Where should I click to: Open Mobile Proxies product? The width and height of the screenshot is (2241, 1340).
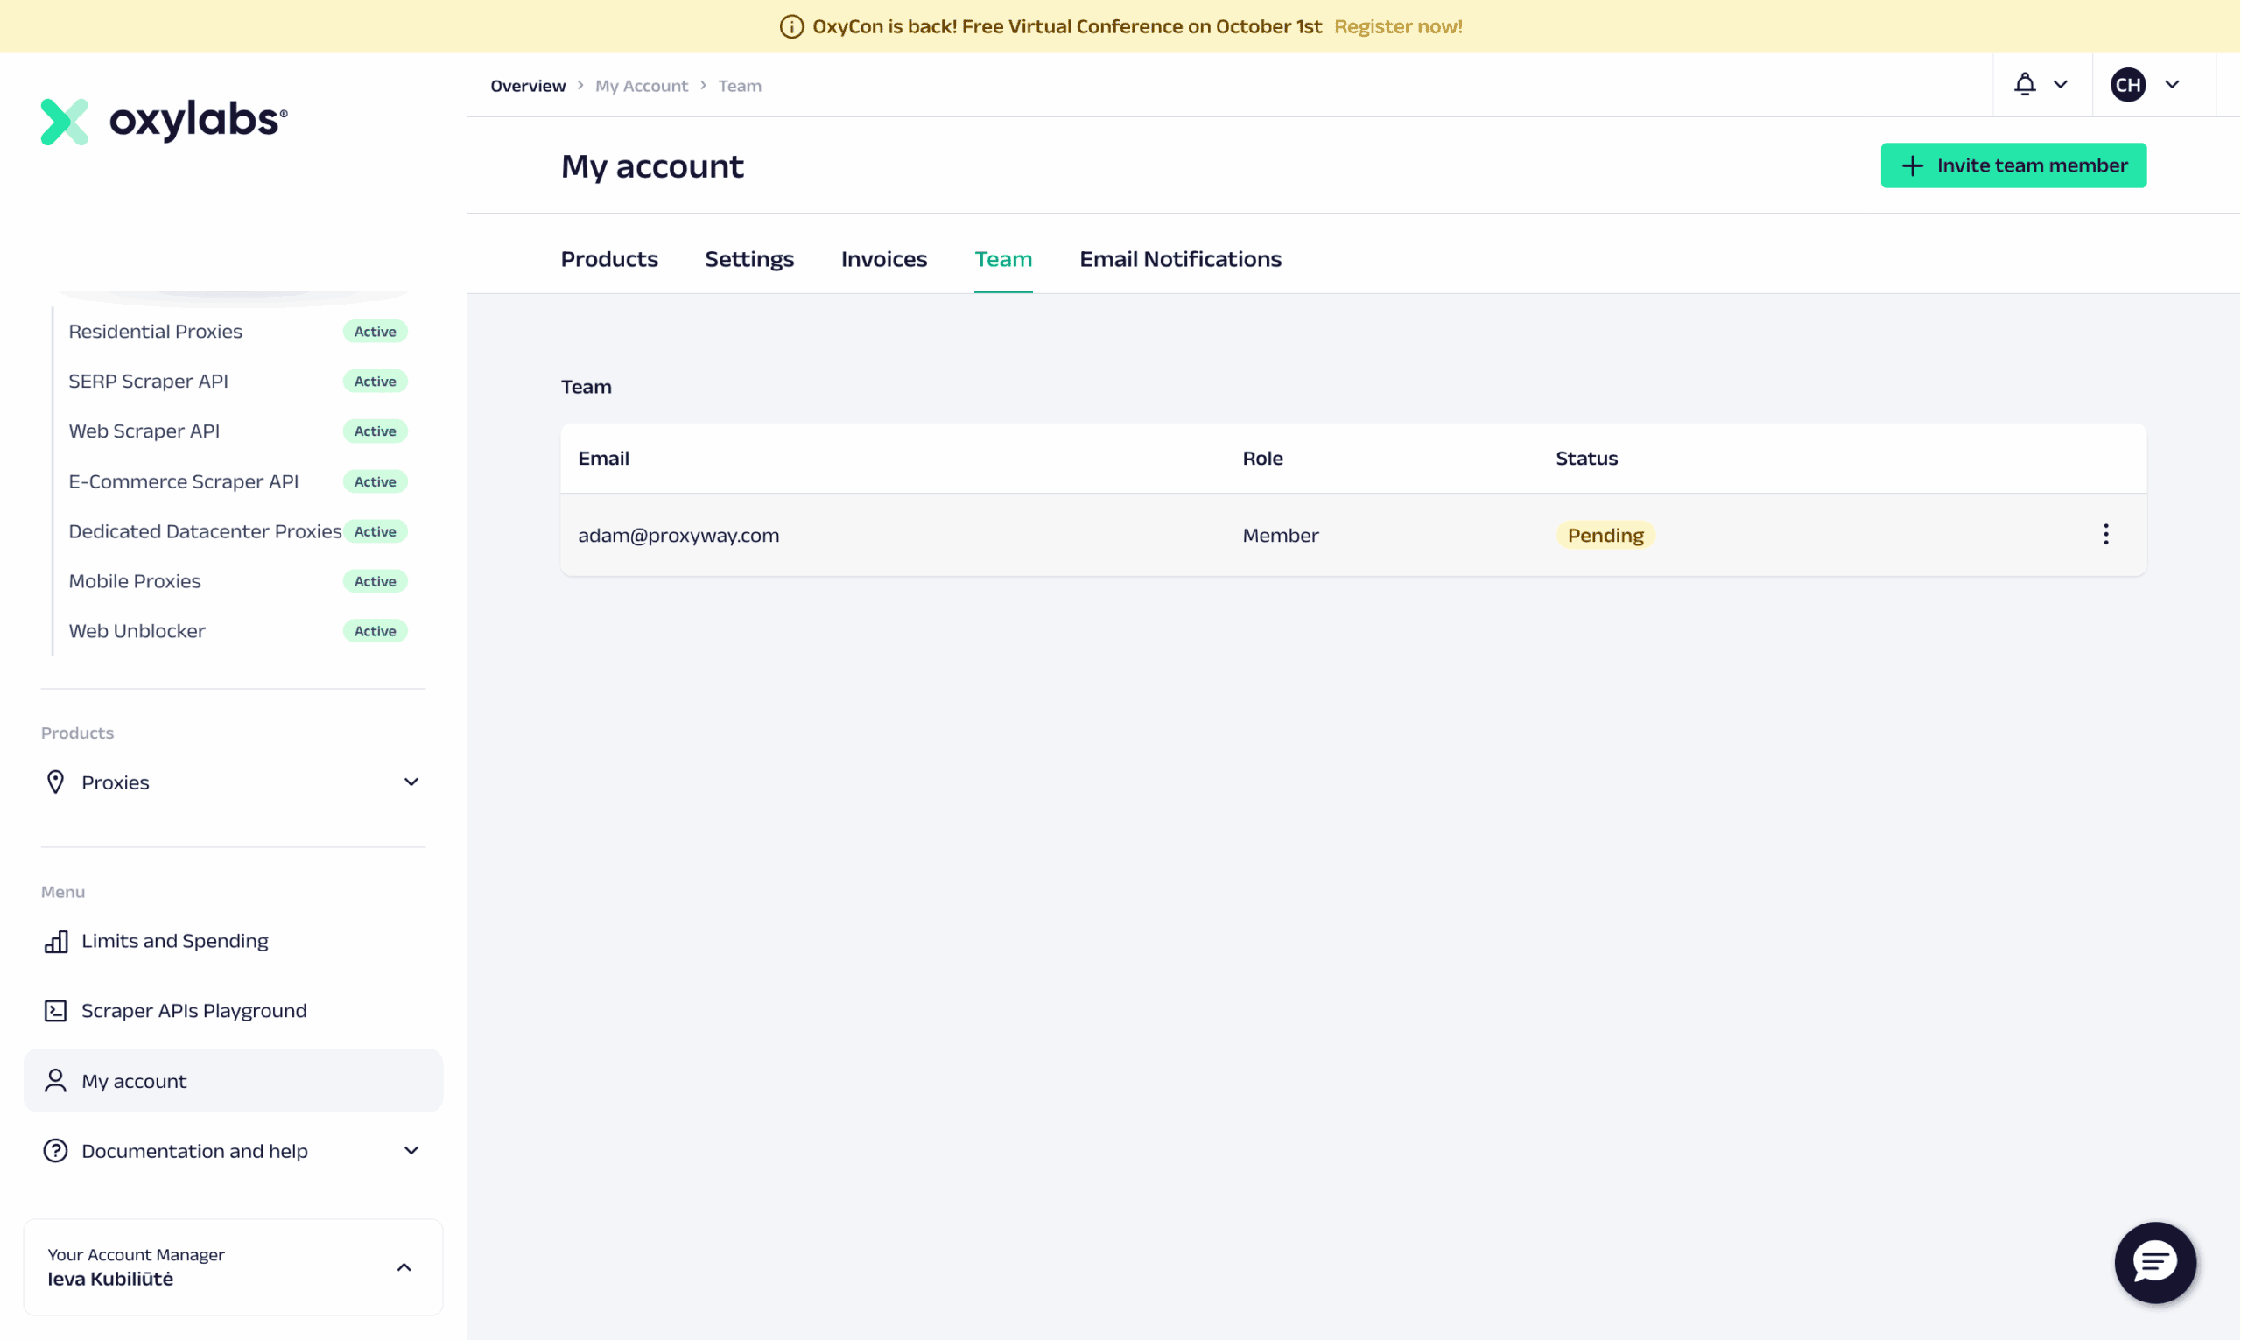[135, 580]
